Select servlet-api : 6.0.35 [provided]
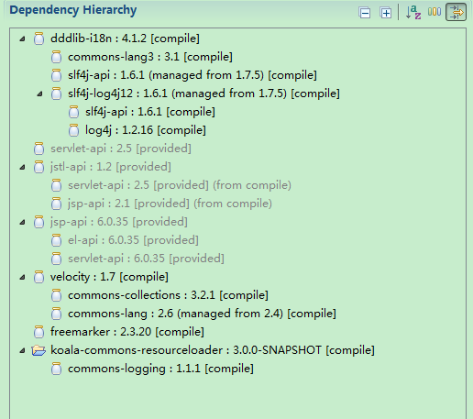The width and height of the screenshot is (473, 419). 146,259
